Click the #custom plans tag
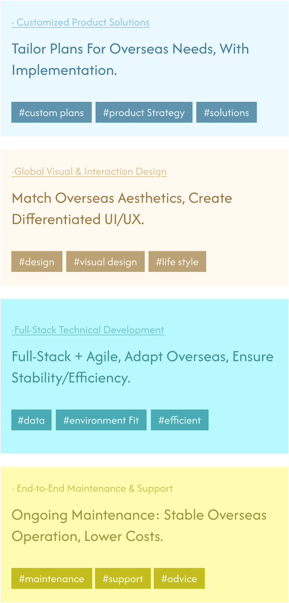Screen dimensions: 289x603 (x=52, y=113)
